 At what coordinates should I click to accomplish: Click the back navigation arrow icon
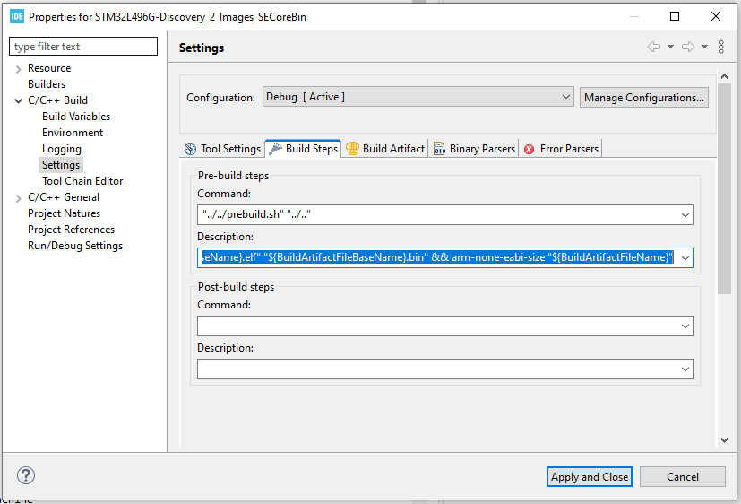point(653,47)
